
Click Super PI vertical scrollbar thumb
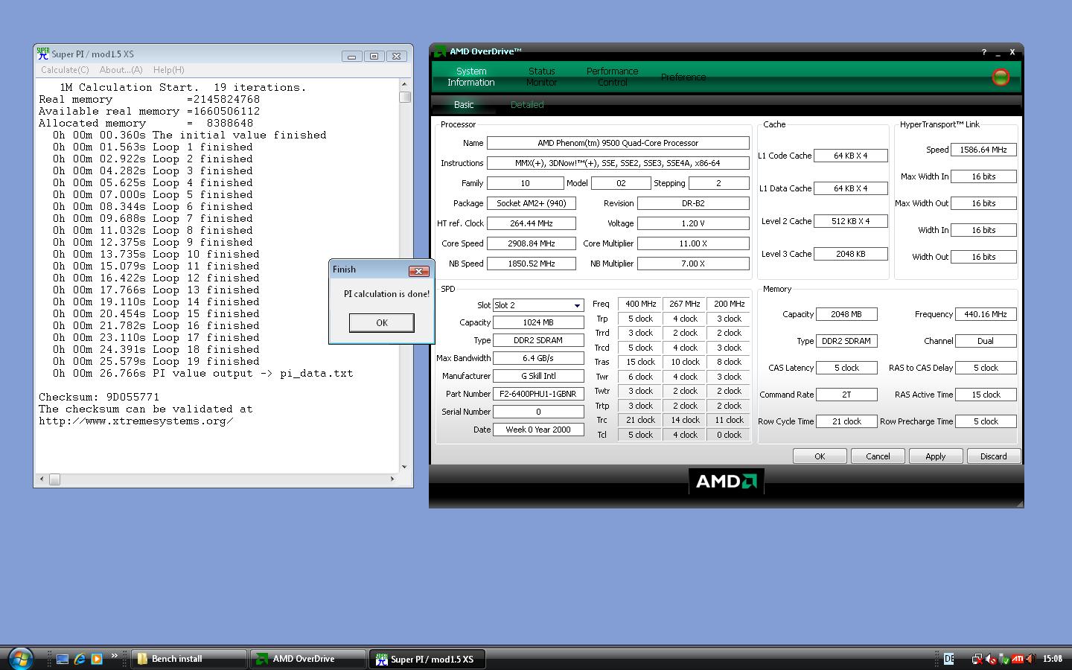404,97
